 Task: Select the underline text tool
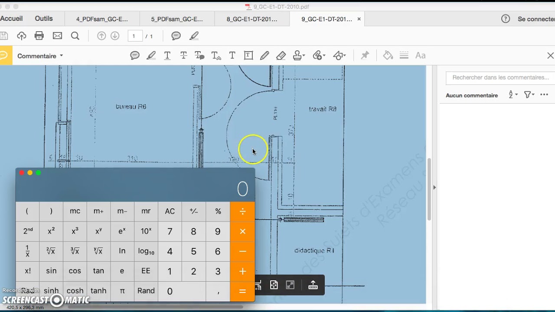pyautogui.click(x=167, y=55)
